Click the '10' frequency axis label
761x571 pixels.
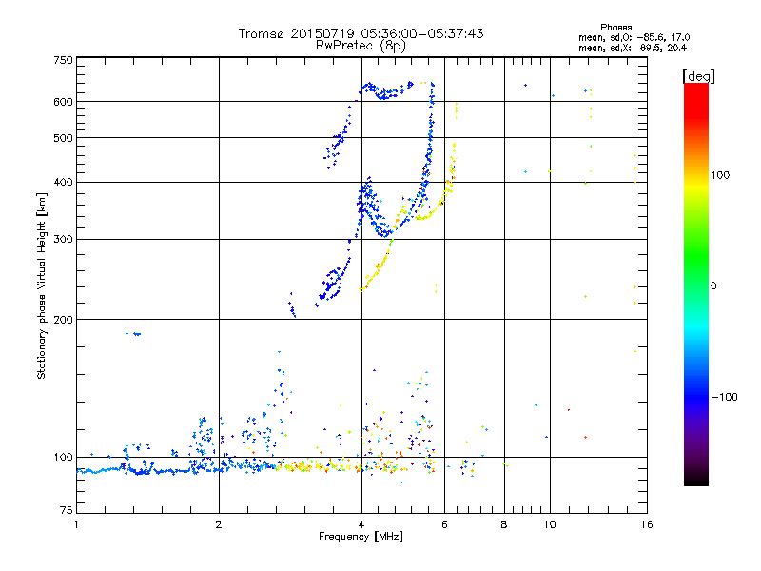click(550, 524)
